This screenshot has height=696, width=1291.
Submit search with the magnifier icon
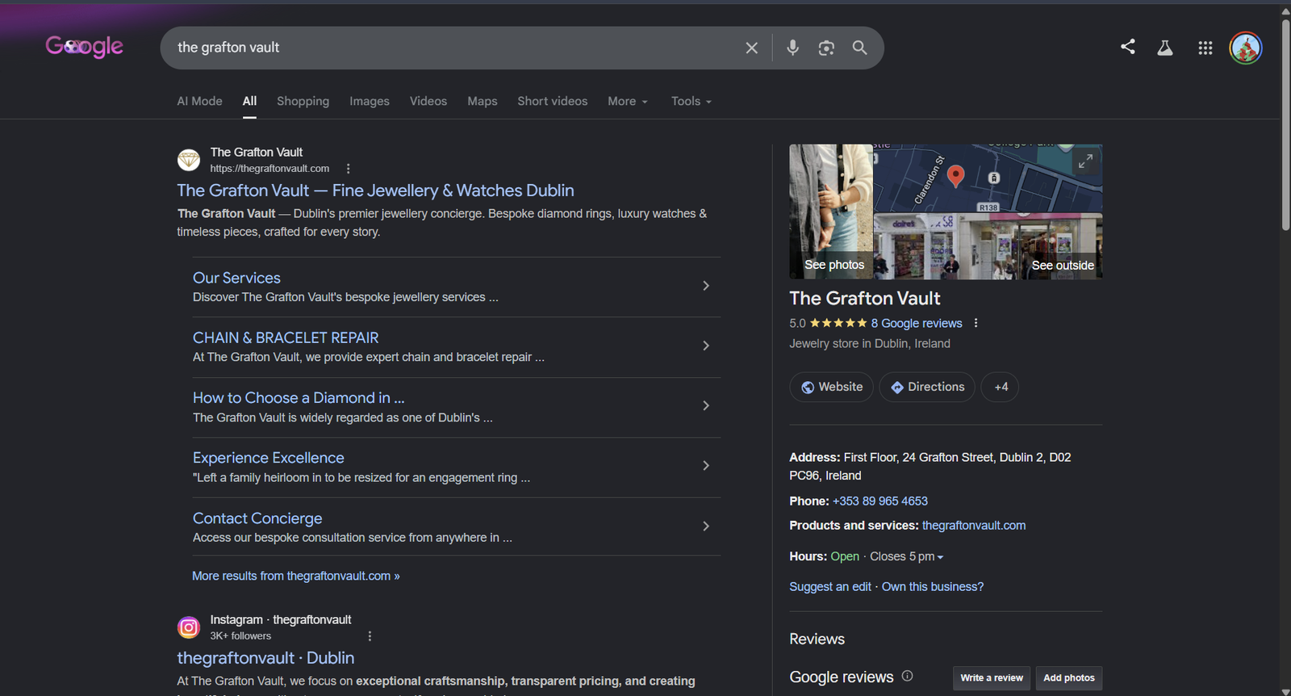click(x=860, y=48)
